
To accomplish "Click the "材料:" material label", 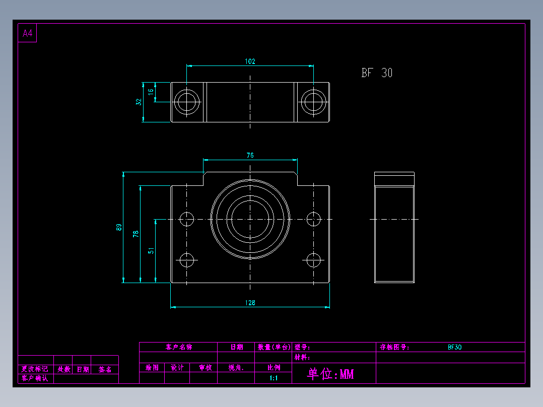I will (x=302, y=358).
